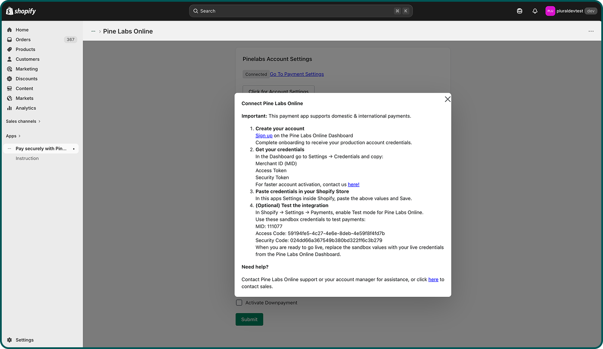Click the Markets globe icon

tap(9, 98)
